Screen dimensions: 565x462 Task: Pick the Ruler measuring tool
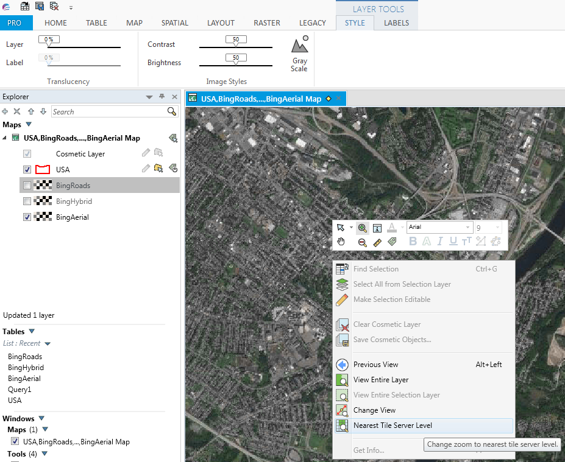[377, 242]
